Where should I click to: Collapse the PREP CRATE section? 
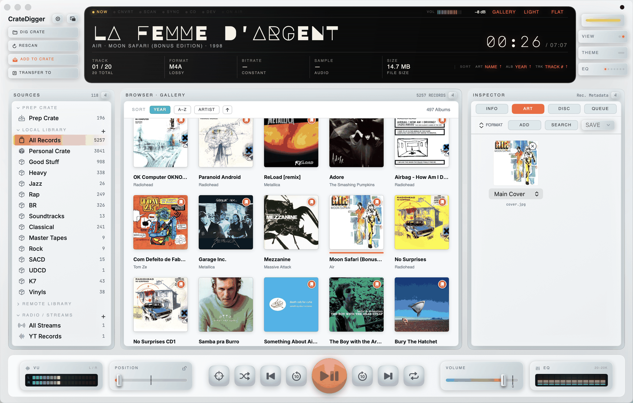(x=18, y=108)
